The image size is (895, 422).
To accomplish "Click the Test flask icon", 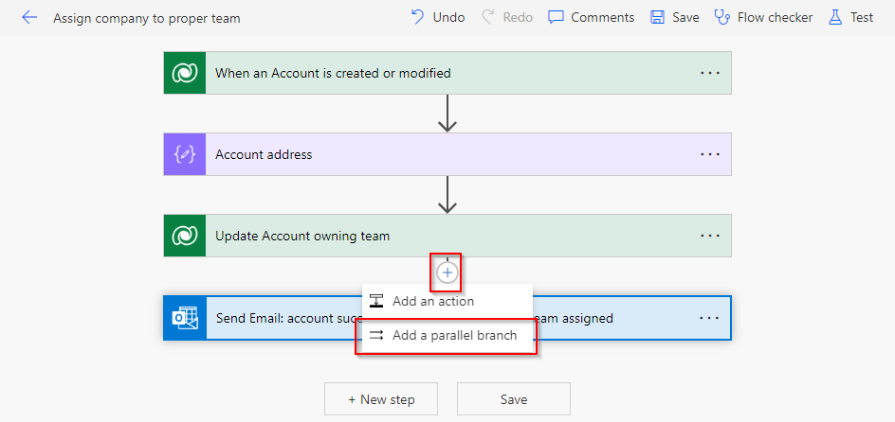I will [835, 17].
